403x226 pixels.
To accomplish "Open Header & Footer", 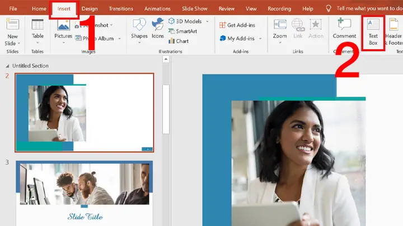I will click(x=393, y=32).
